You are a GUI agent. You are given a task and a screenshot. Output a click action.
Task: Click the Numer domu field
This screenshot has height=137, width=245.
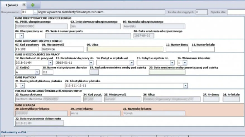click(x=177, y=49)
